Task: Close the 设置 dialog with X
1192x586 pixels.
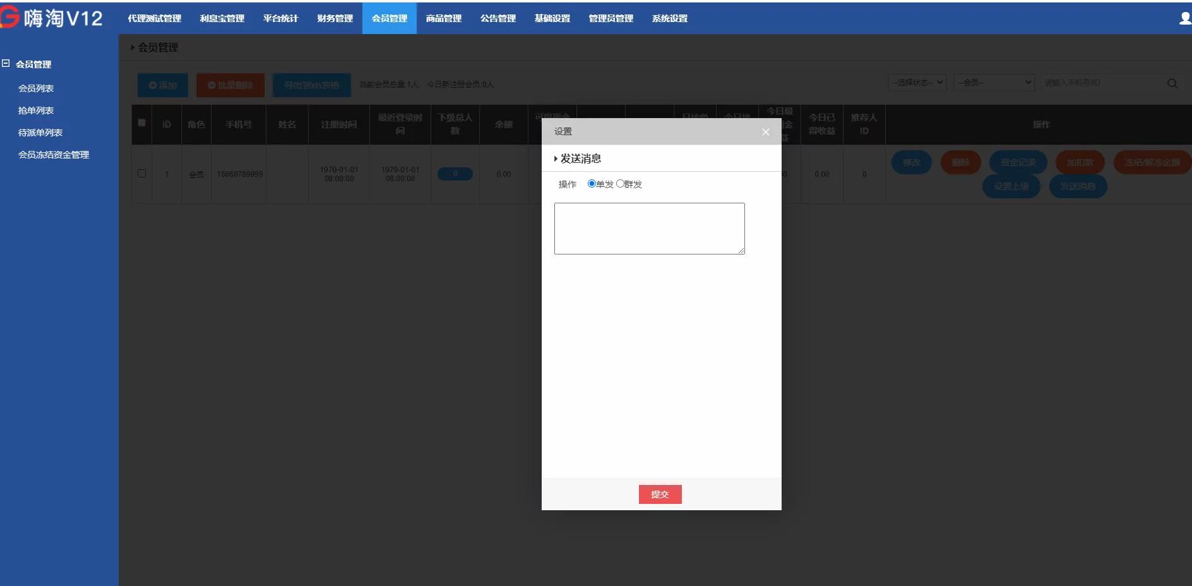Action: [765, 132]
